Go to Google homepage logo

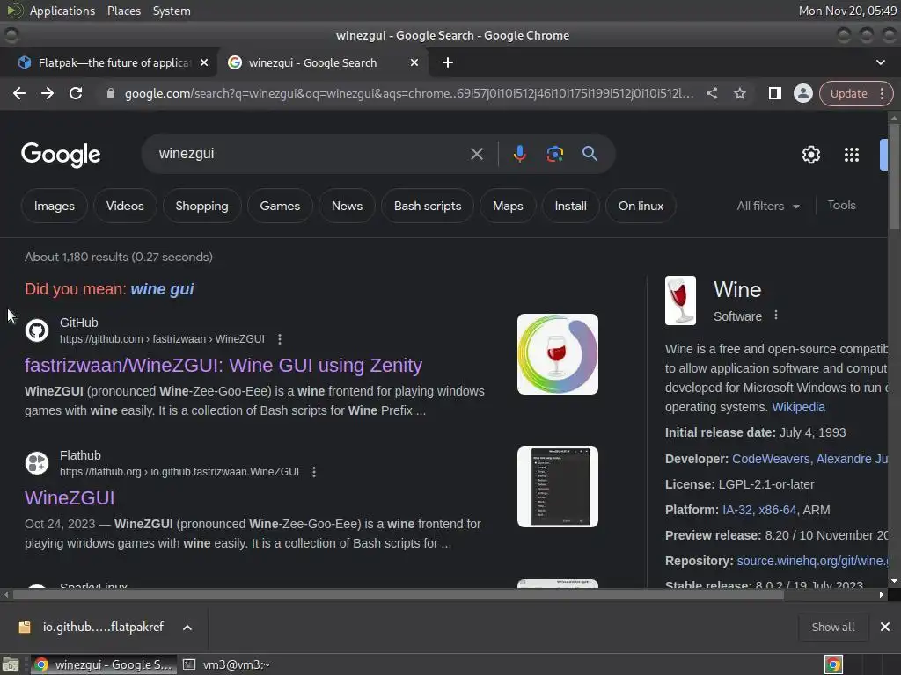click(x=61, y=155)
